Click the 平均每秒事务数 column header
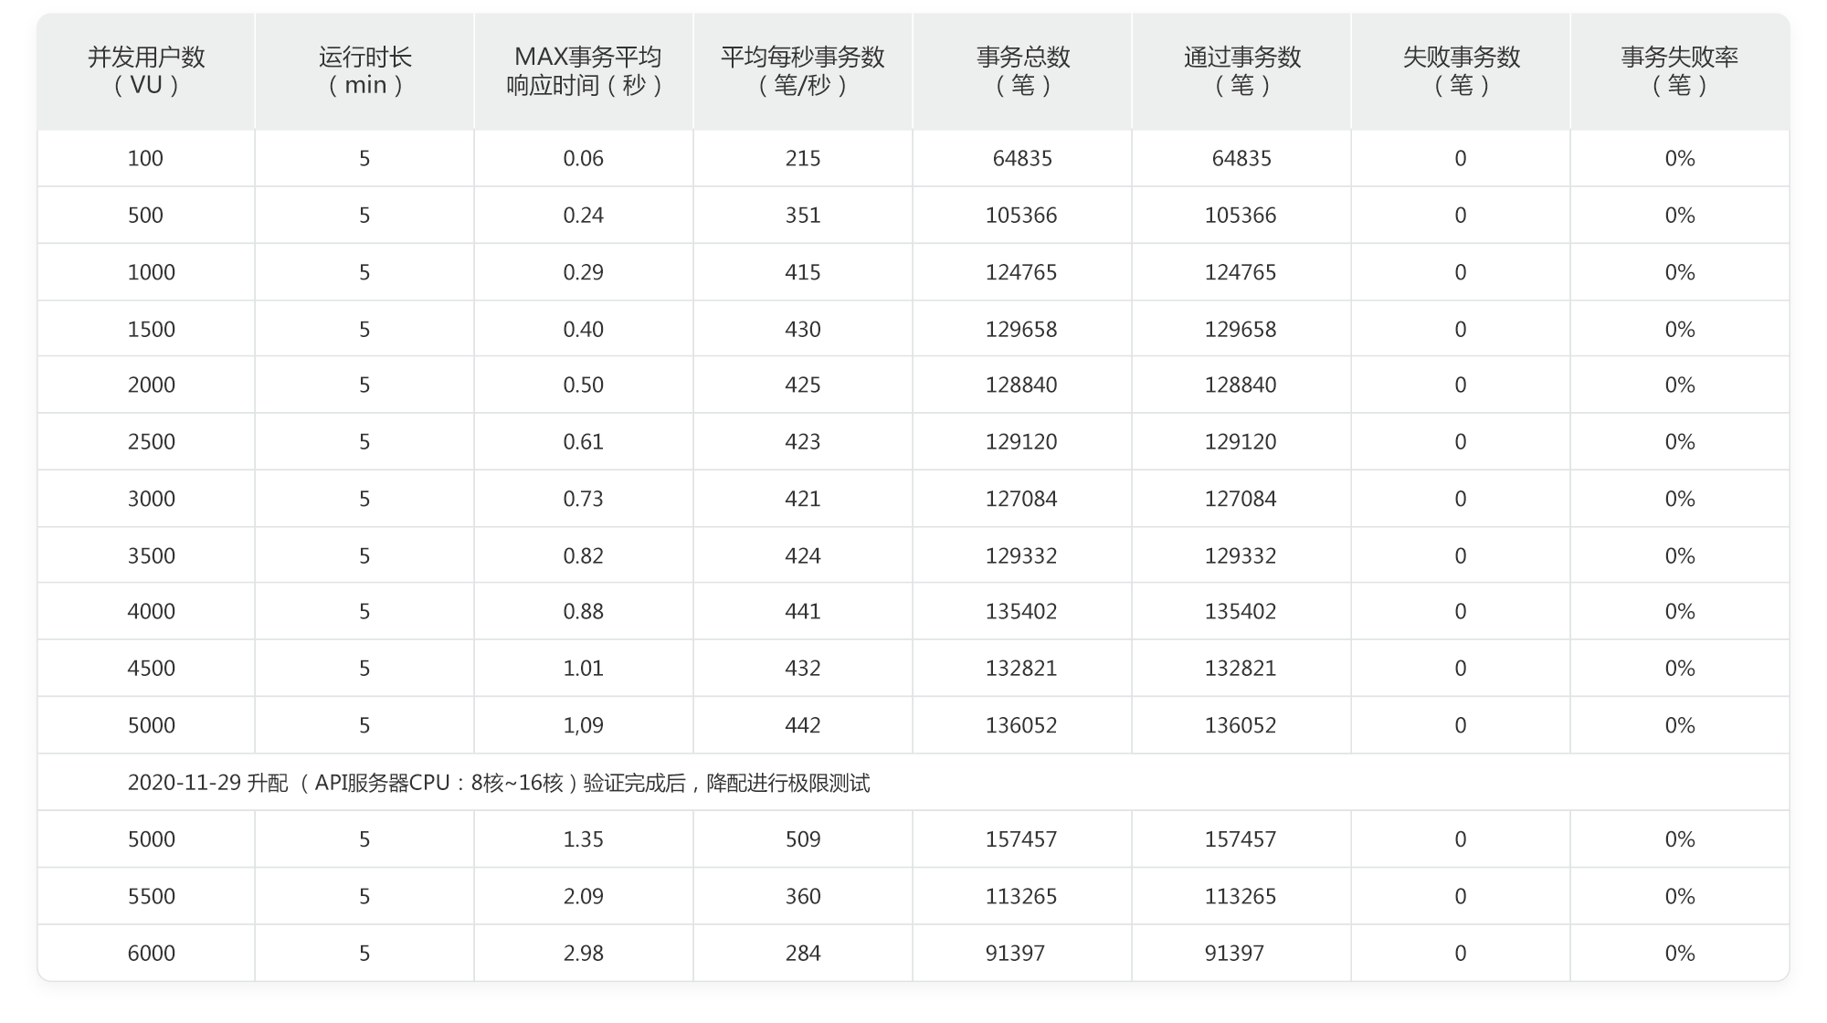 click(x=803, y=71)
